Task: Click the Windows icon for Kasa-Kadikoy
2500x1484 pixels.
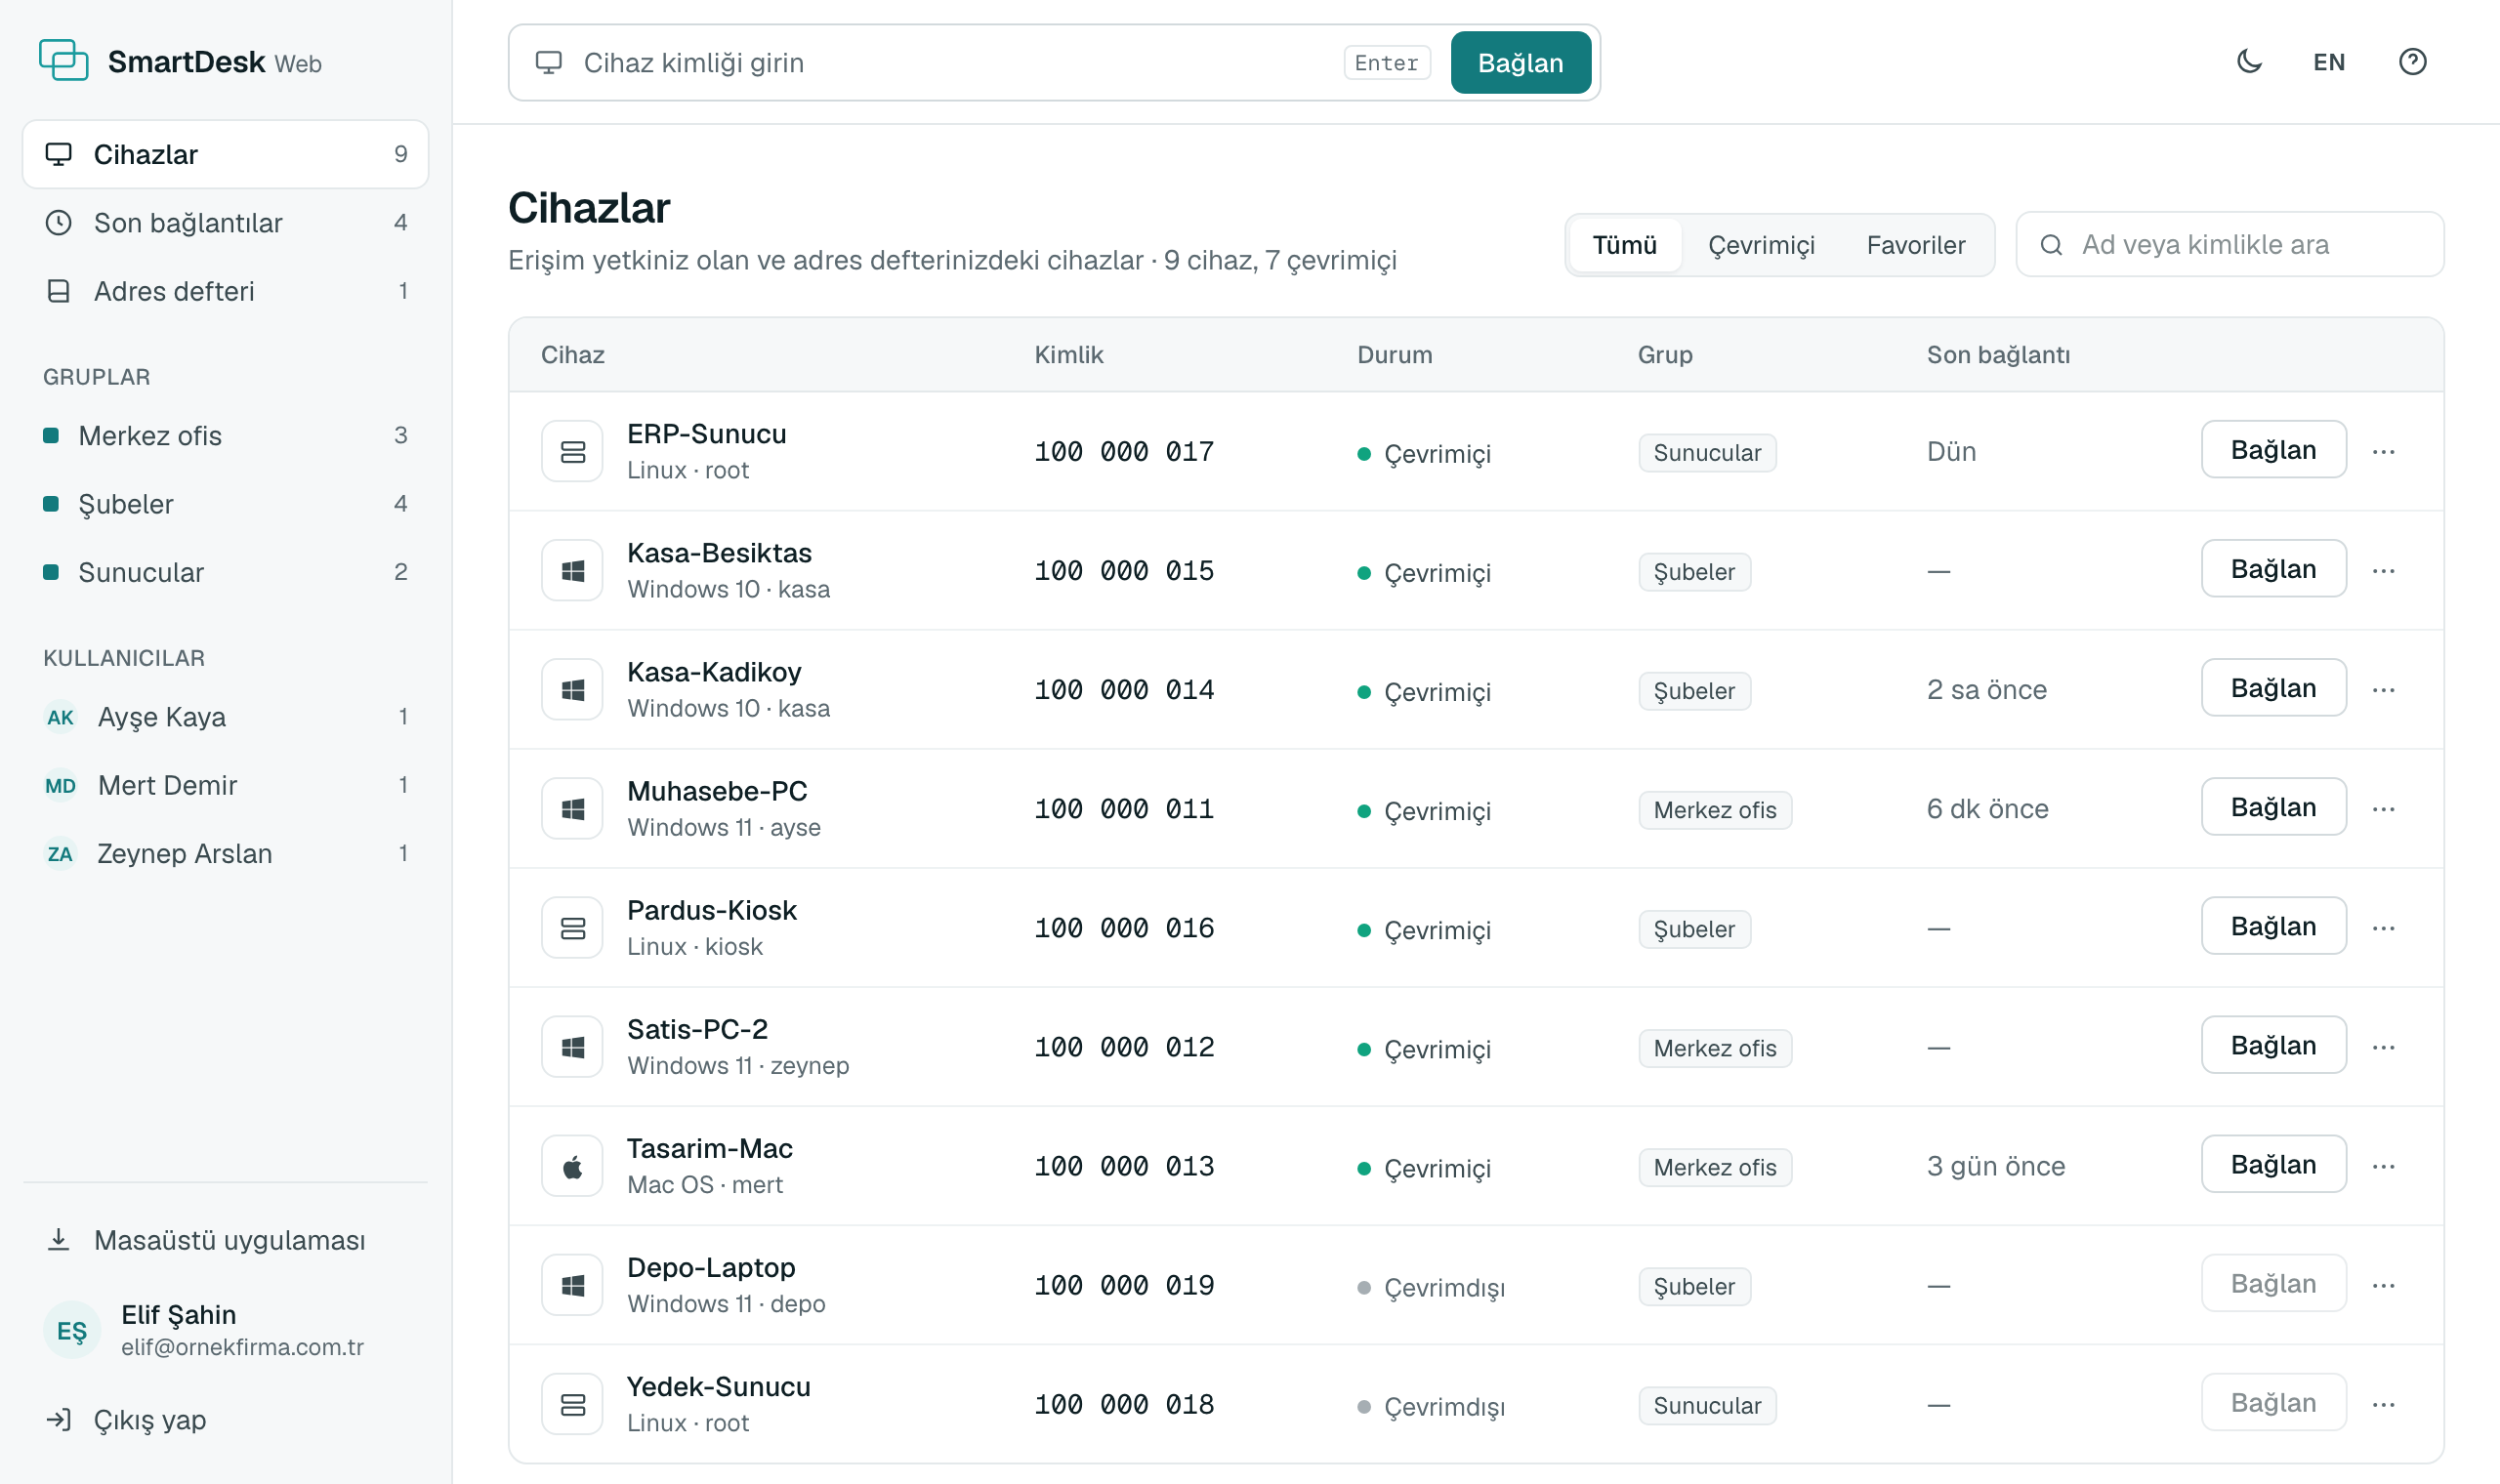Action: coord(572,689)
